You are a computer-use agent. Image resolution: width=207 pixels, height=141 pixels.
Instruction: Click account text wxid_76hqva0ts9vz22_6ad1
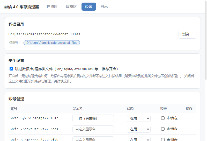coord(34,129)
